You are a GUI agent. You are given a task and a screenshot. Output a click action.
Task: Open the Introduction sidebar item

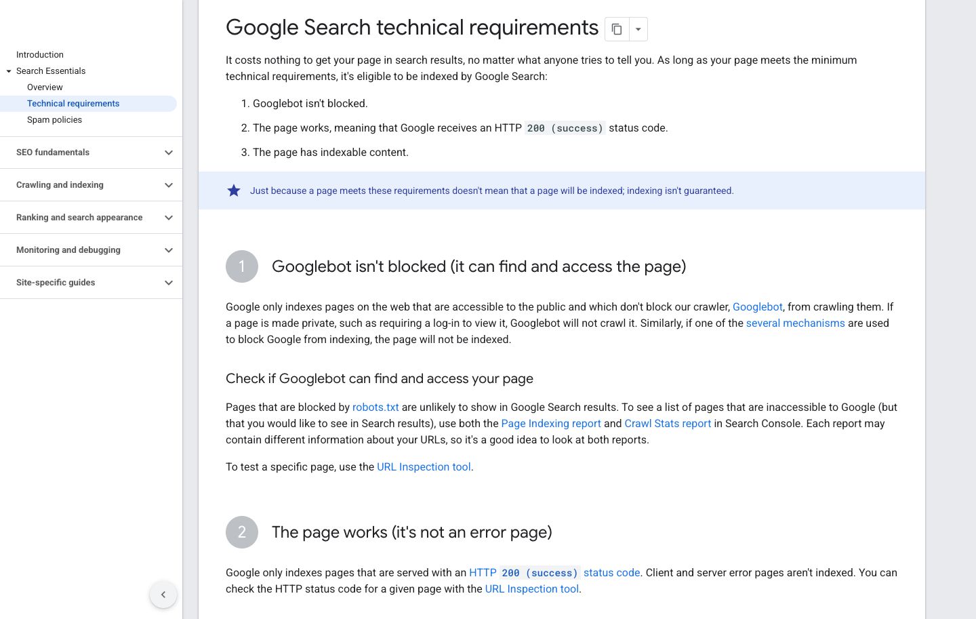coord(40,55)
